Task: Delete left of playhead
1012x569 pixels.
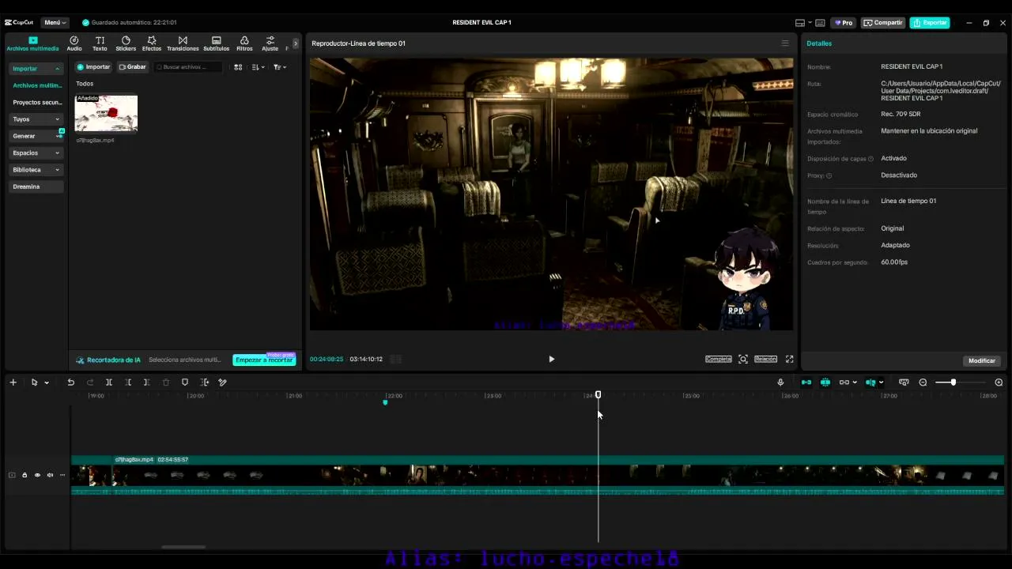Action: click(128, 382)
